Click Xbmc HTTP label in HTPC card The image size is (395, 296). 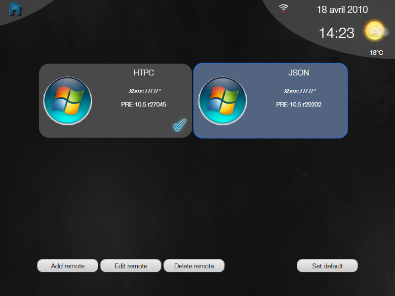coord(144,91)
